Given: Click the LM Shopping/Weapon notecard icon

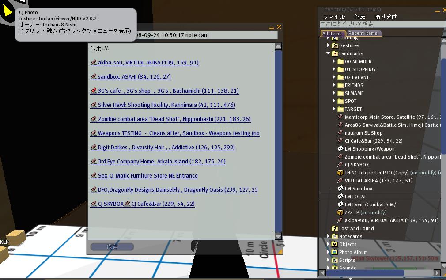Looking at the screenshot, I should pos(340,148).
